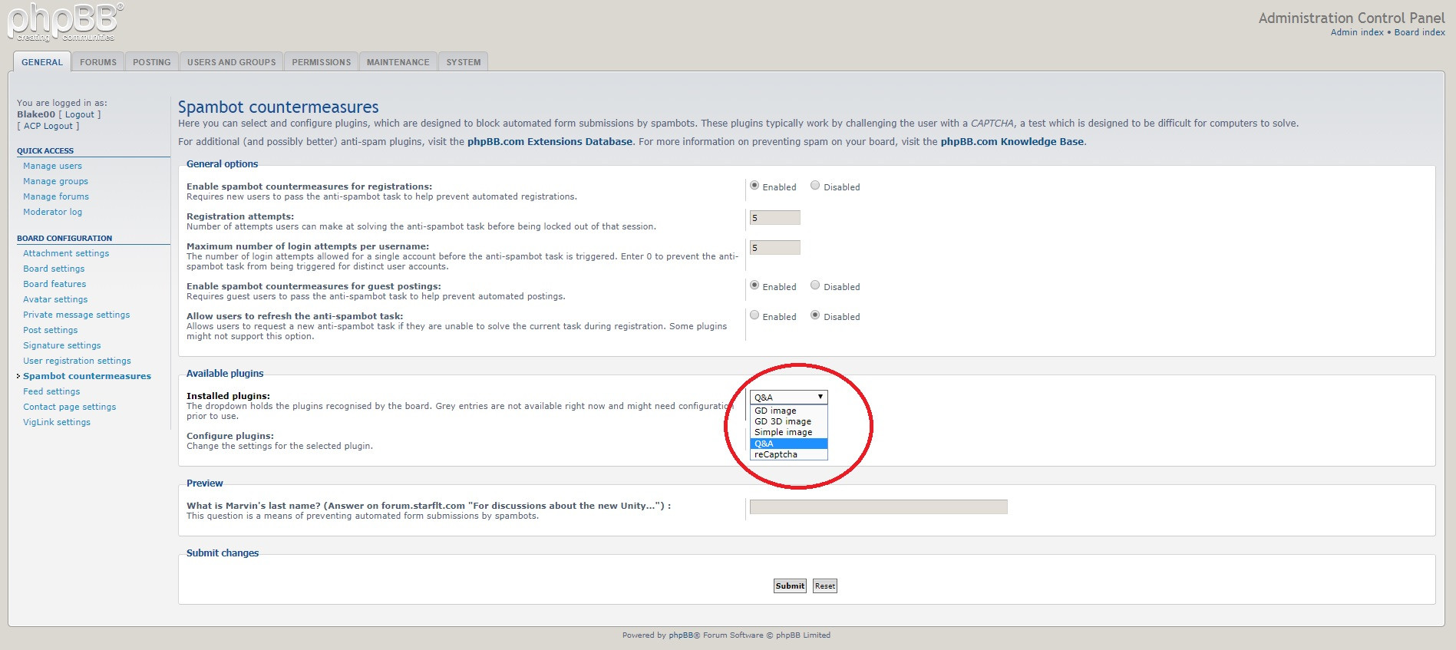Go to the Maintenance tab
Screen dimensions: 1456x650
[x=398, y=62]
